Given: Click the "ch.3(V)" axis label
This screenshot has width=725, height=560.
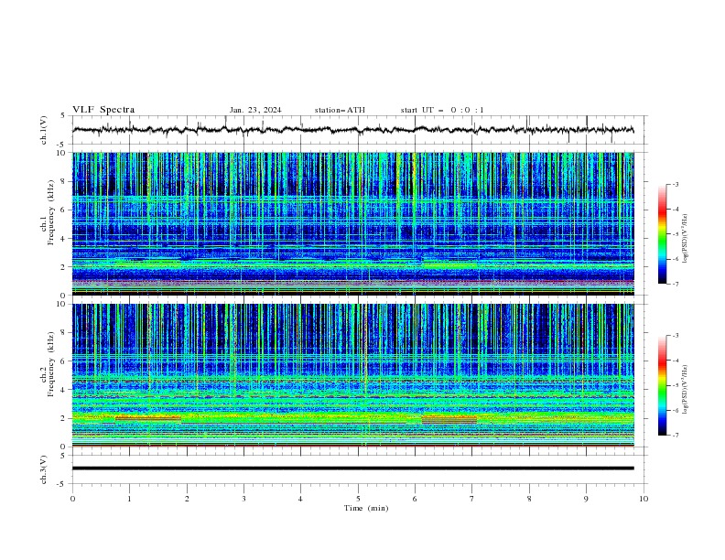Looking at the screenshot, I should (44, 469).
